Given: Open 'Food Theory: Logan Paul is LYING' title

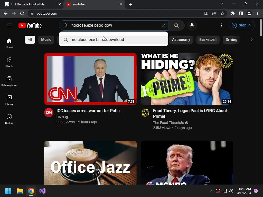Looking at the screenshot, I should [190, 113].
